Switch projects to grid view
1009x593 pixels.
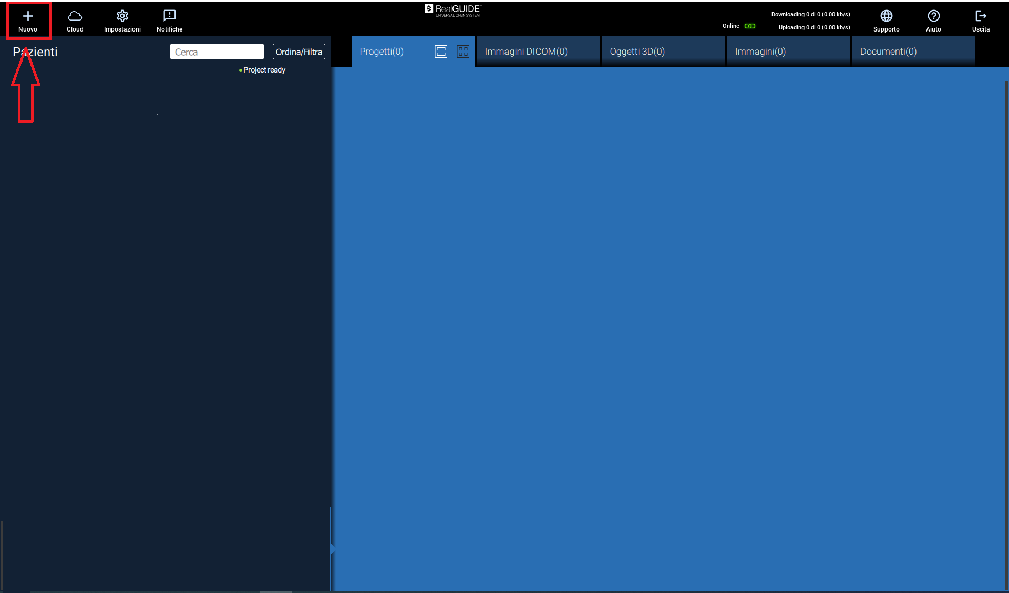(462, 52)
